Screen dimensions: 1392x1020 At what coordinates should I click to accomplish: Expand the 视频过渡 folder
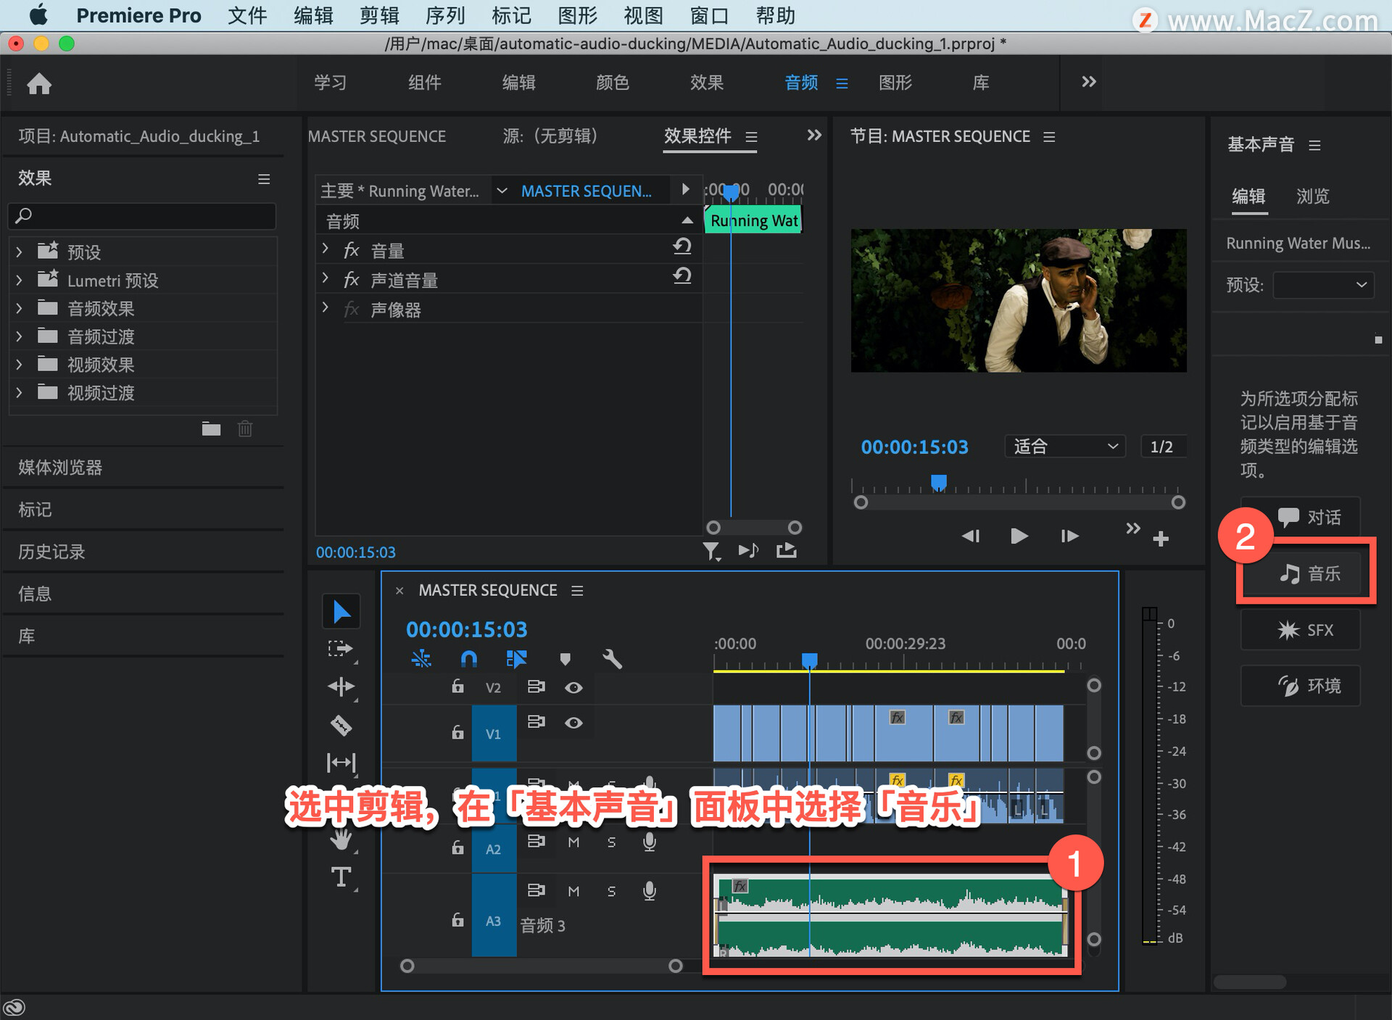click(19, 393)
